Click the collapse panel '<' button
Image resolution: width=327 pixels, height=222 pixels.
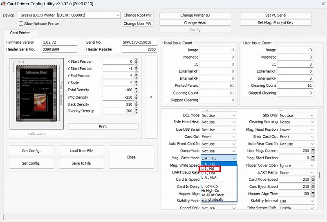pos(151,97)
